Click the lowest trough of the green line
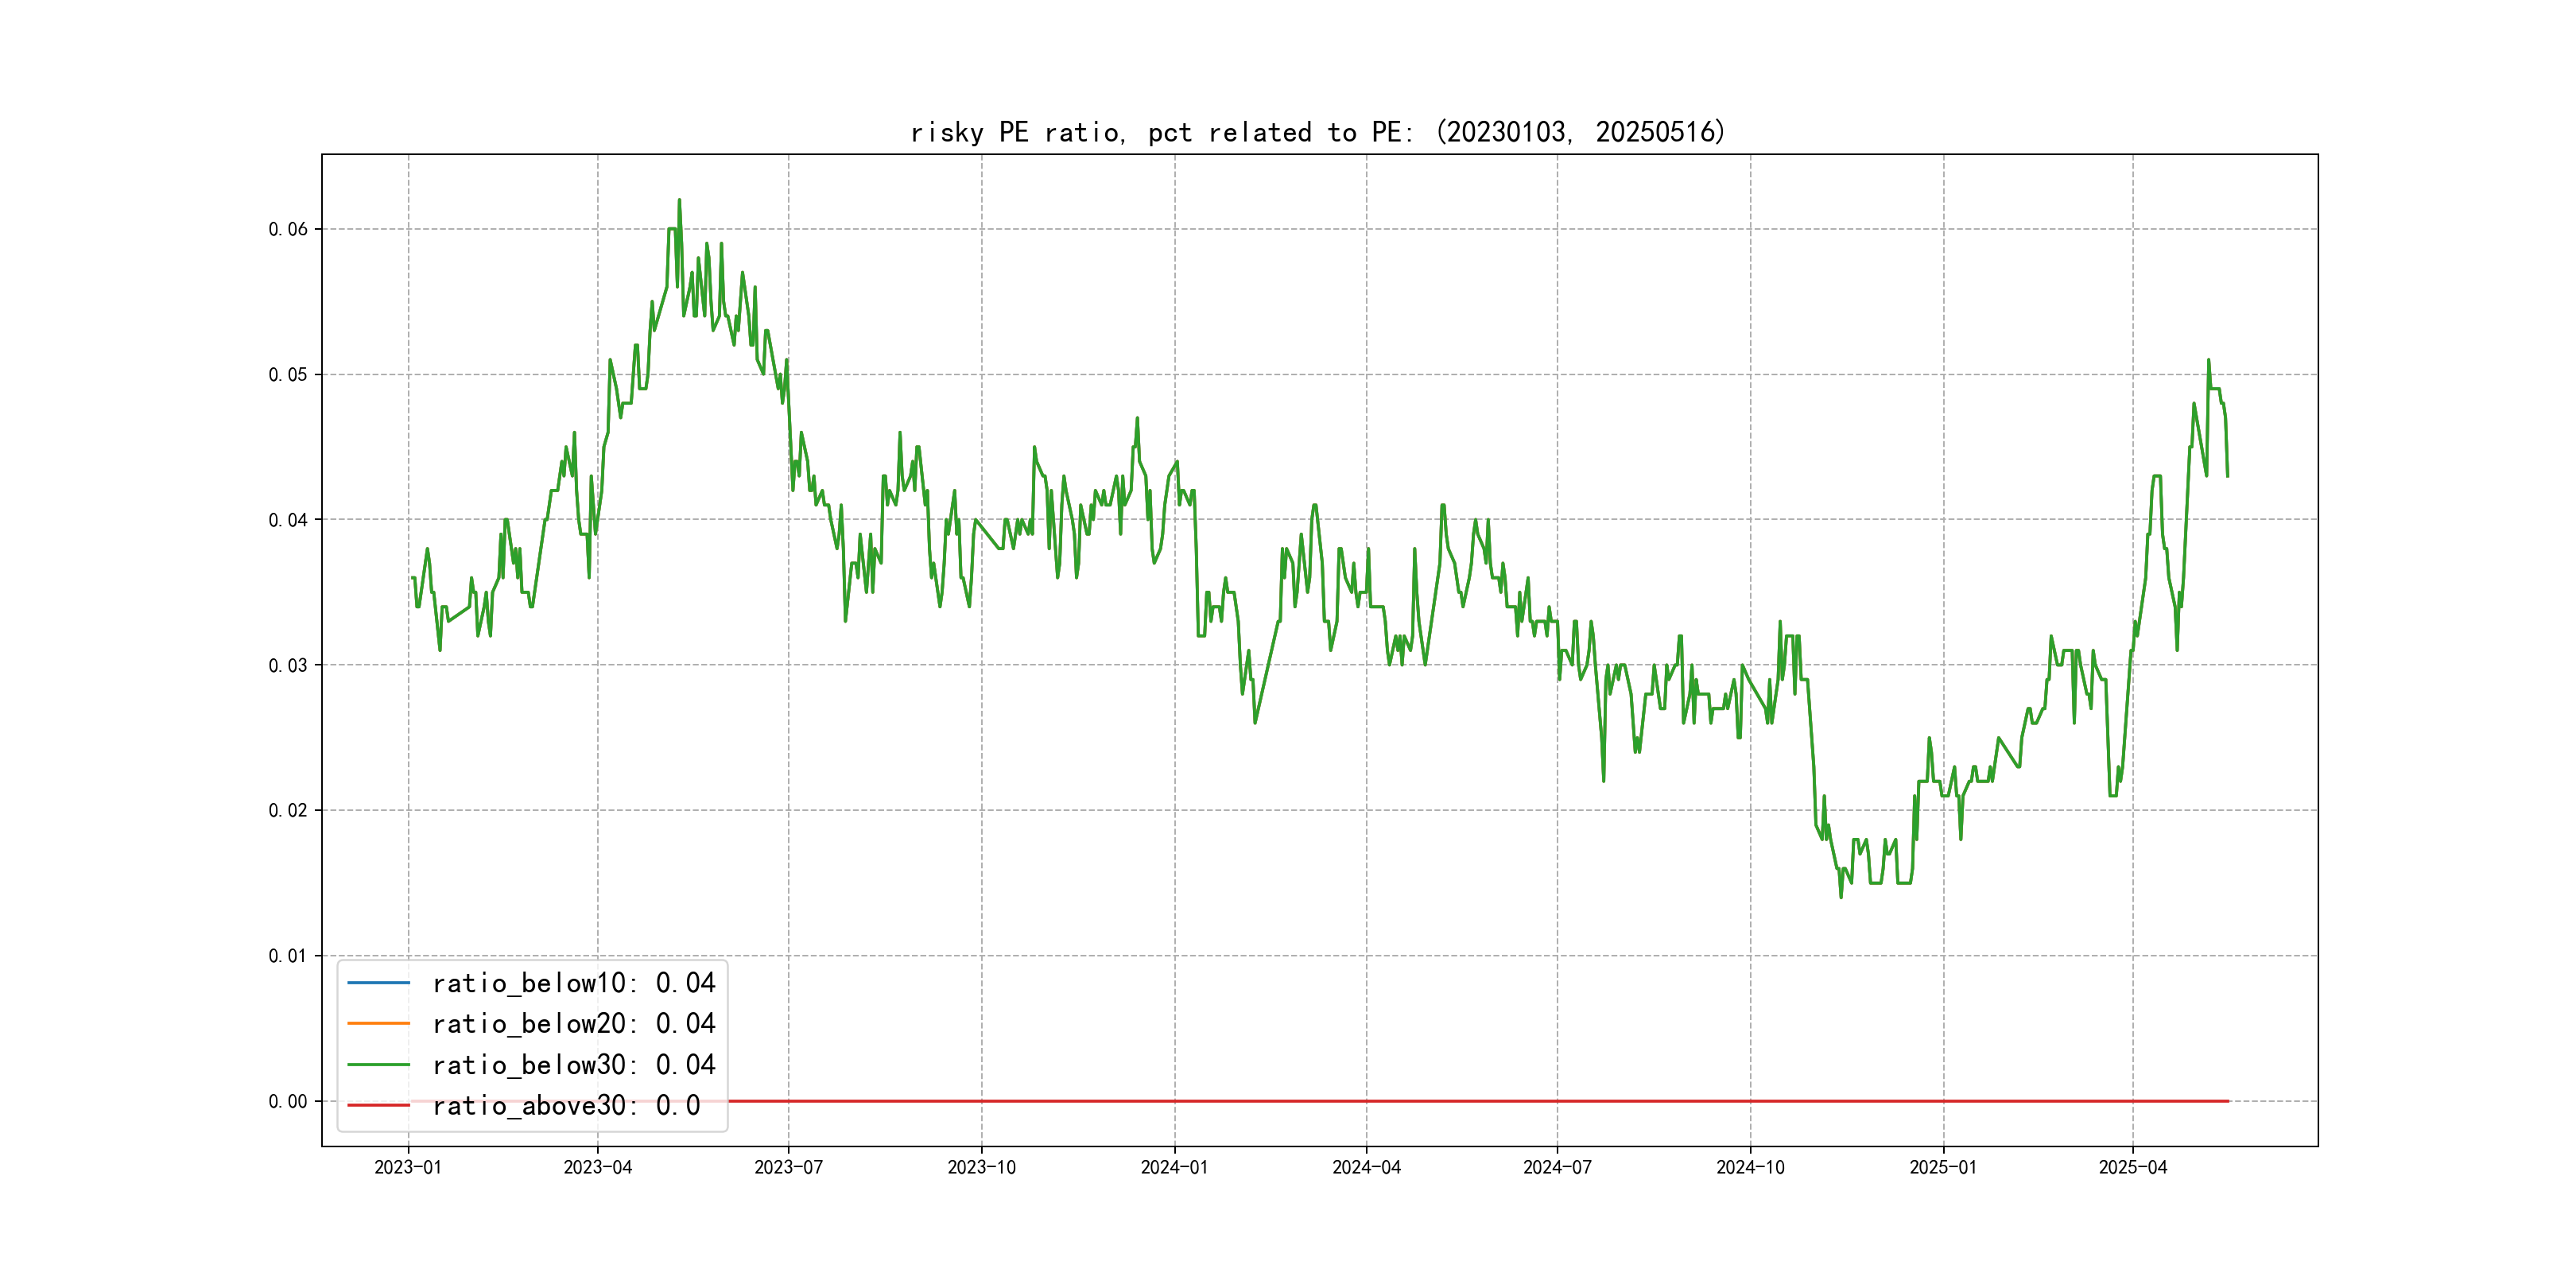Image resolution: width=2576 pixels, height=1288 pixels. (x=1841, y=895)
